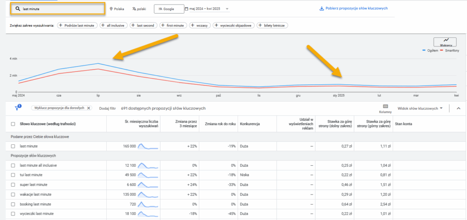
Task: Click the Polska location pin icon
Action: coord(111,9)
